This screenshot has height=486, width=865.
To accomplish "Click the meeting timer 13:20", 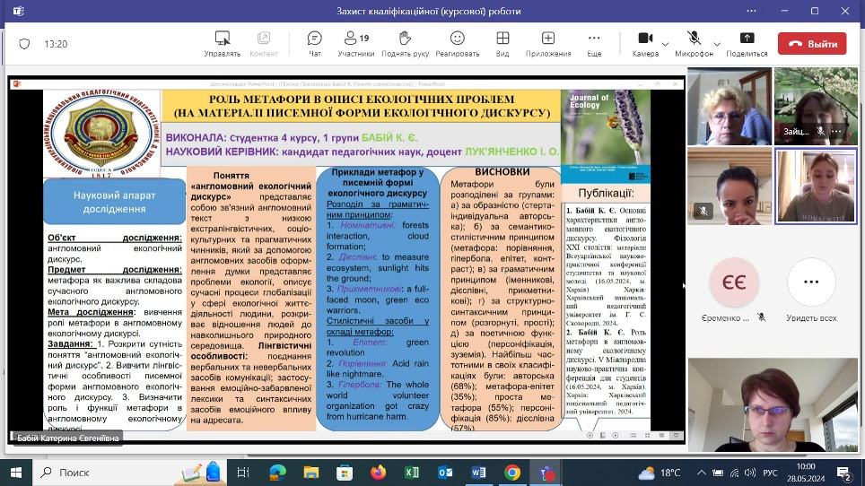I will point(56,44).
